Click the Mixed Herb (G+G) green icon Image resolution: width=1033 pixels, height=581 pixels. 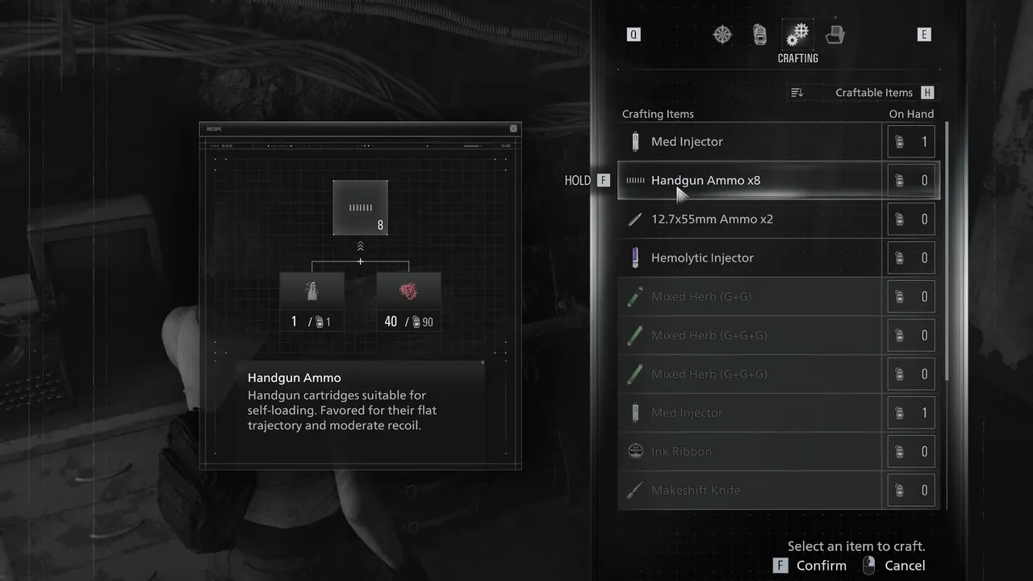636,297
